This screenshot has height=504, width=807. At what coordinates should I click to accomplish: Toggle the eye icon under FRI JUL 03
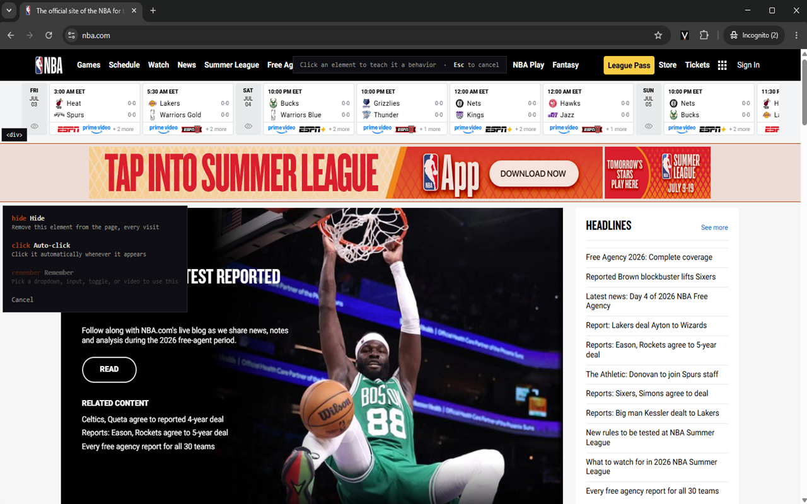point(35,127)
